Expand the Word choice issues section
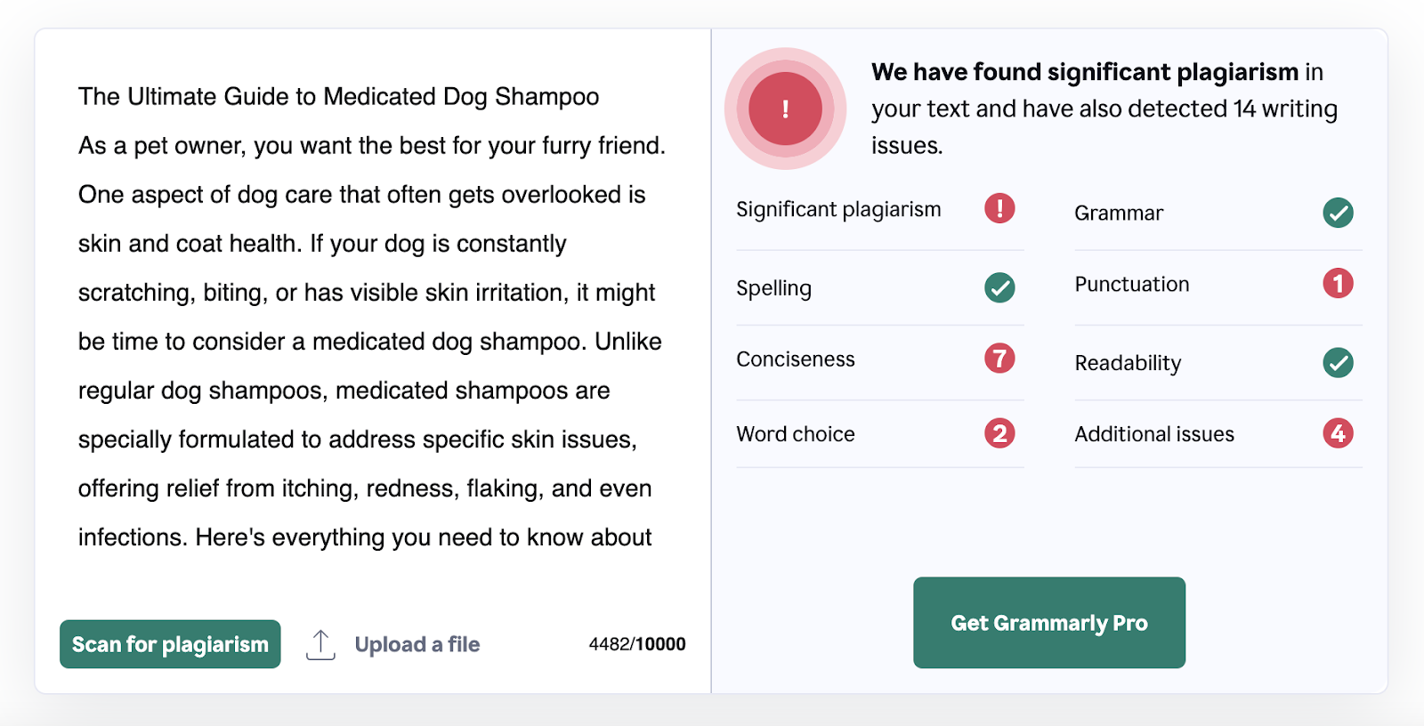This screenshot has height=726, width=1424. coord(796,433)
